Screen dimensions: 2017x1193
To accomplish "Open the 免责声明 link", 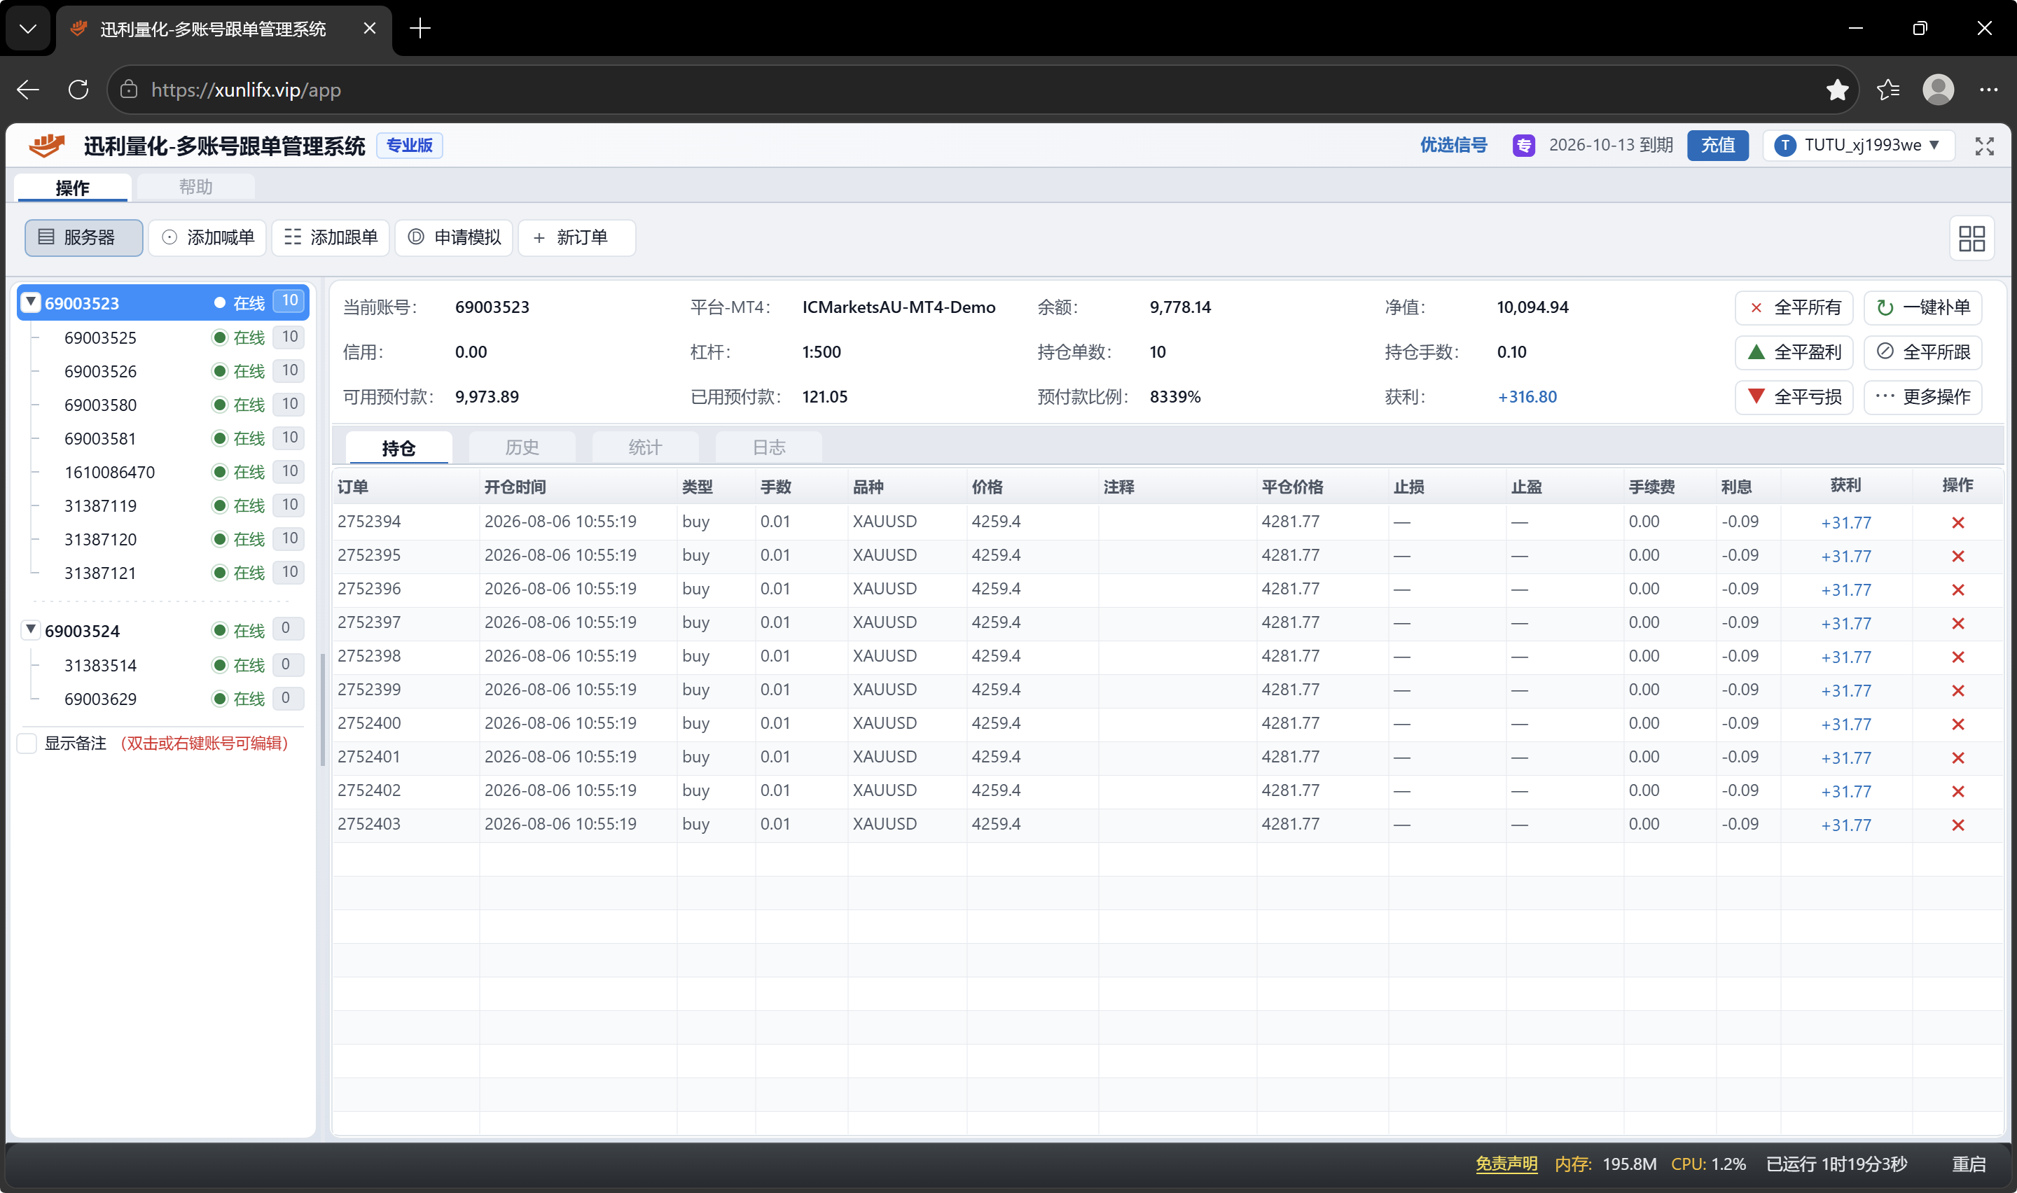I will click(1506, 1164).
